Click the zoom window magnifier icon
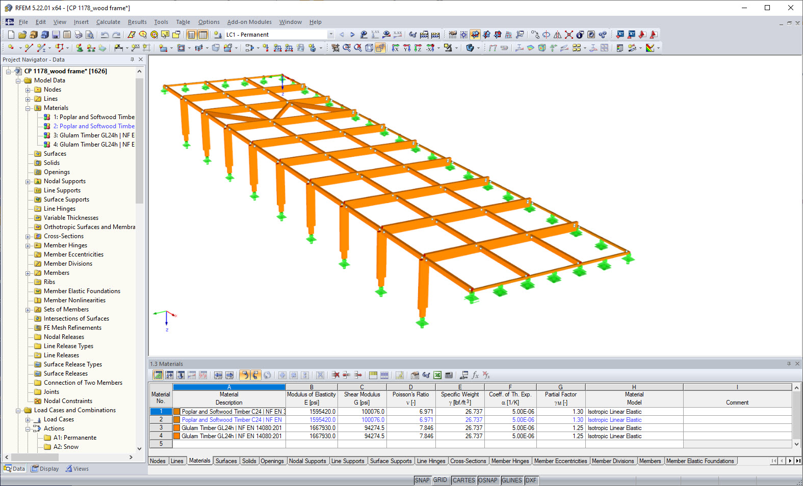803x486 pixels. (x=347, y=48)
